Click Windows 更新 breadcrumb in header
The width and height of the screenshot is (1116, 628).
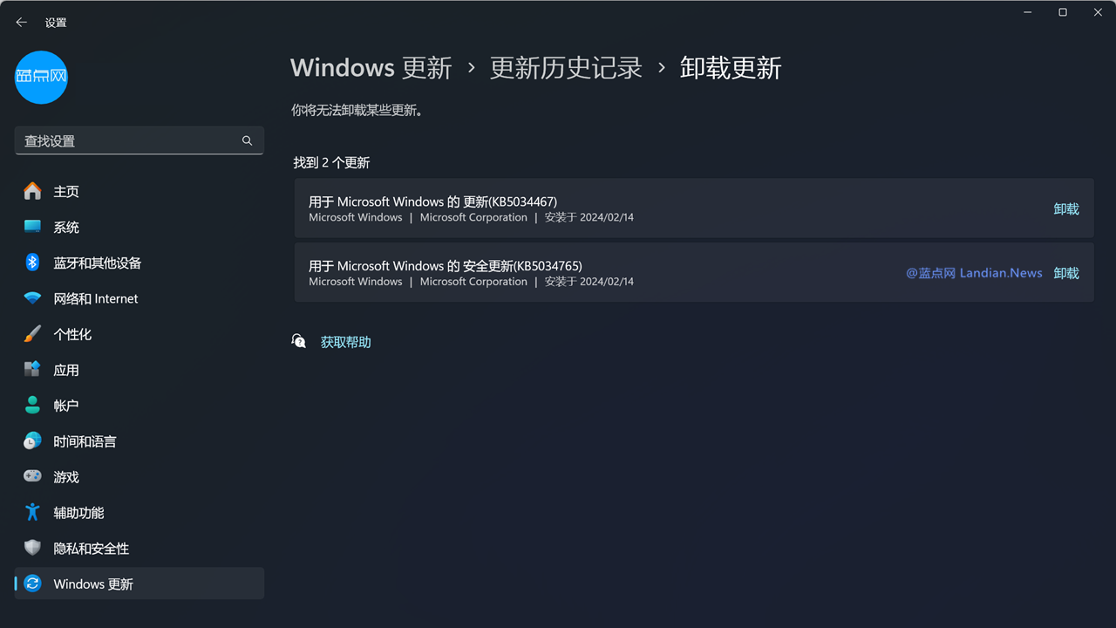pos(371,68)
